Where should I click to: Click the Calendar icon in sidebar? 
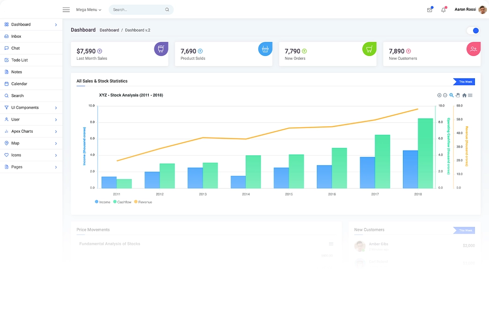coord(7,84)
